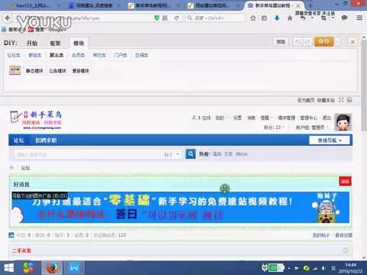
Task: Open the WPS Writer taskbar icon
Action: [x=74, y=268]
